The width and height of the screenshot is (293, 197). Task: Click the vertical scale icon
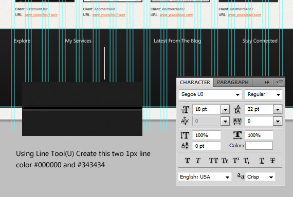[185, 135]
